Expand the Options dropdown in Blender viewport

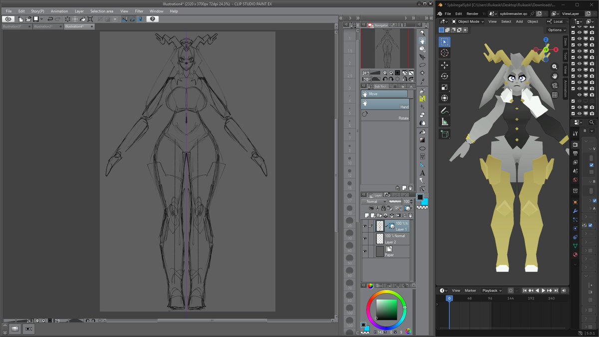coord(557,30)
